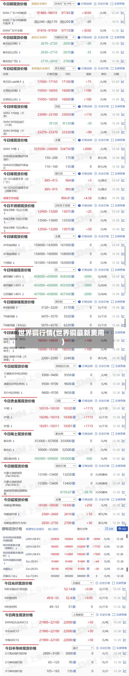The image size is (129, 676).
Task: Open price chart for SMM 广东1#电解铜
Action: coord(123,13)
